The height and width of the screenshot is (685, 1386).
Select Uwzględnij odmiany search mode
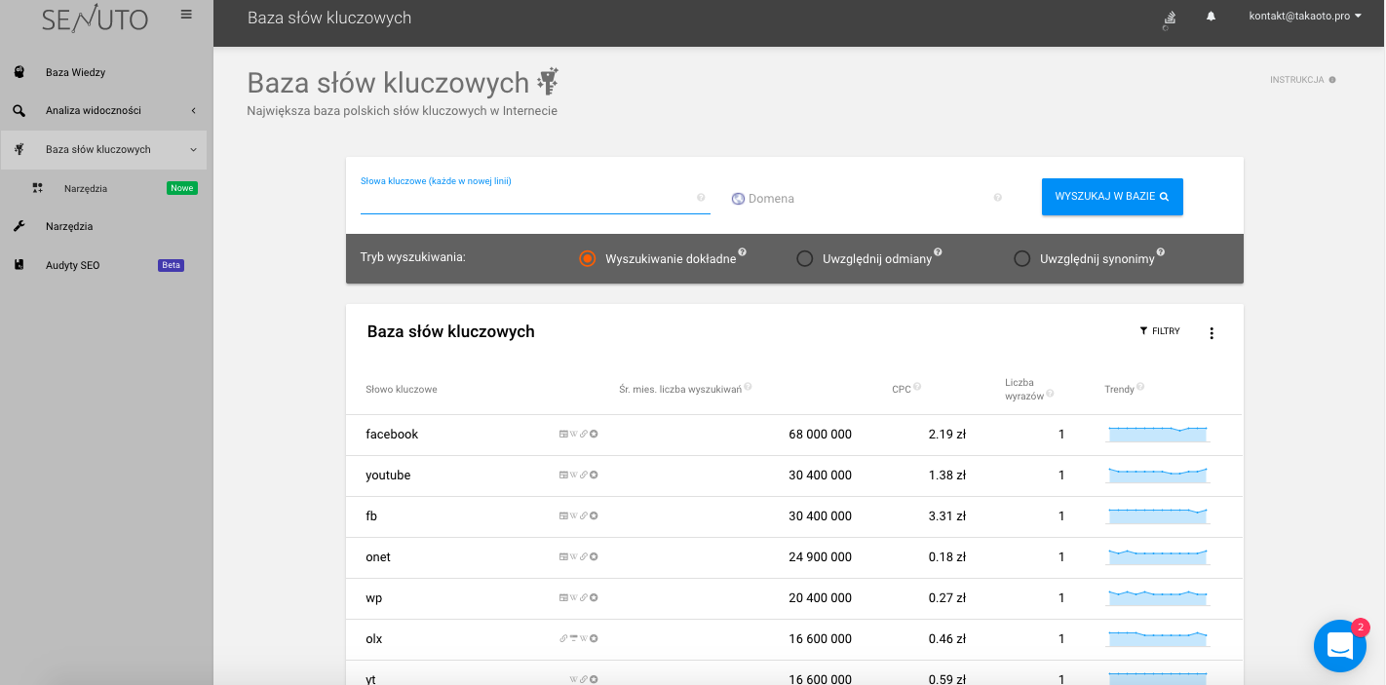805,259
